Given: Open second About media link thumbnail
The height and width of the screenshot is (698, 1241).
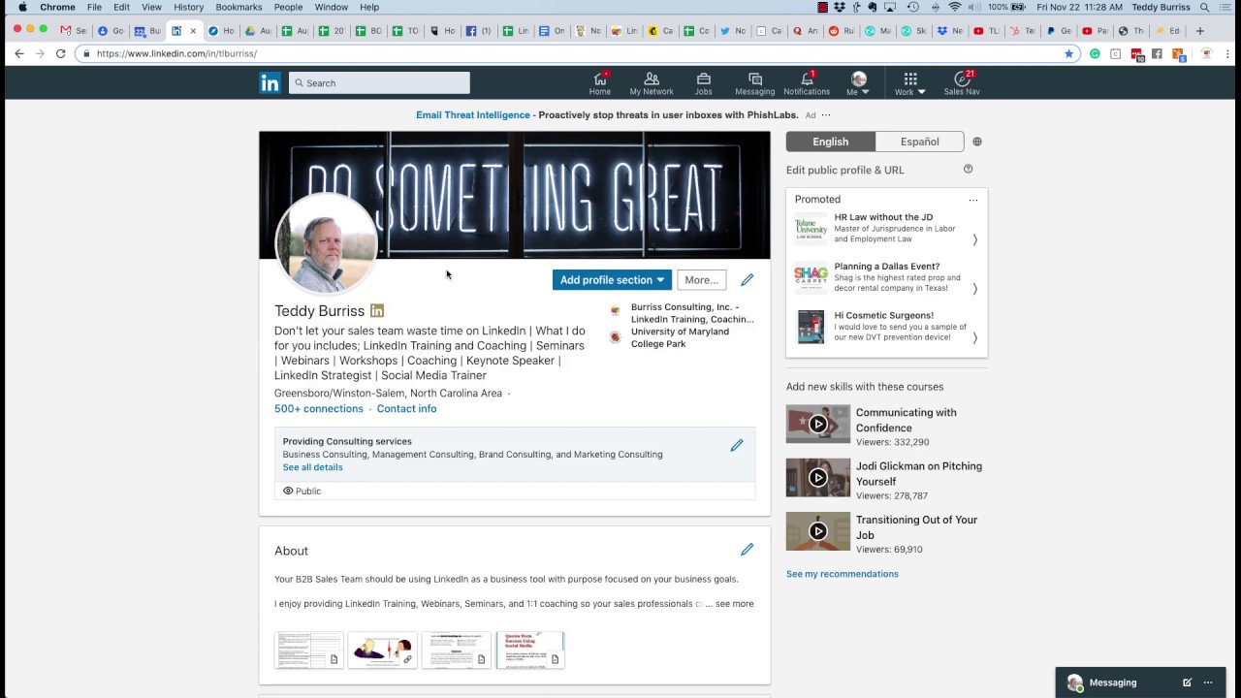Looking at the screenshot, I should pyautogui.click(x=382, y=650).
